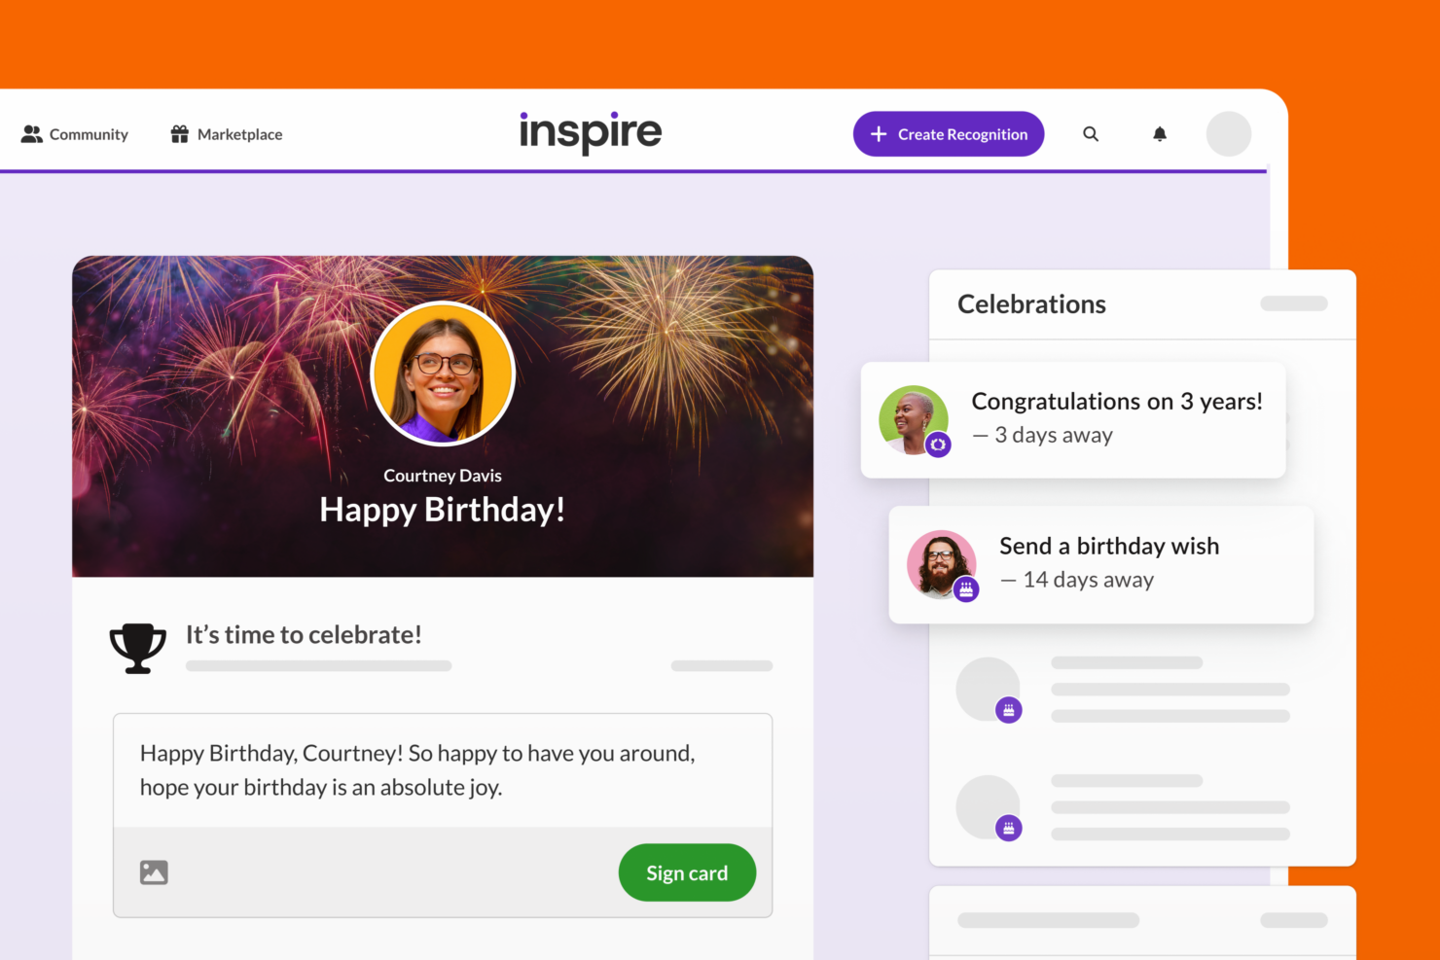The width and height of the screenshot is (1440, 960).
Task: Click inside the birthday message text box
Action: 443,770
